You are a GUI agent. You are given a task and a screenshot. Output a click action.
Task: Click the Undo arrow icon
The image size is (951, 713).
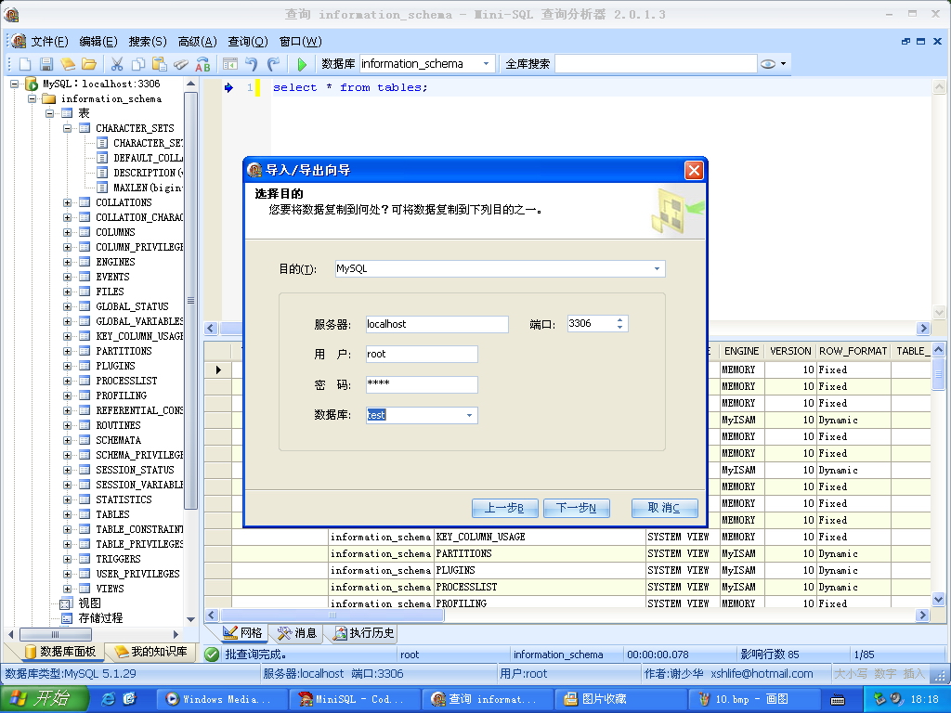(251, 64)
